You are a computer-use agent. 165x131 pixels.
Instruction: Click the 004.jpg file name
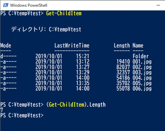[x=142, y=78]
